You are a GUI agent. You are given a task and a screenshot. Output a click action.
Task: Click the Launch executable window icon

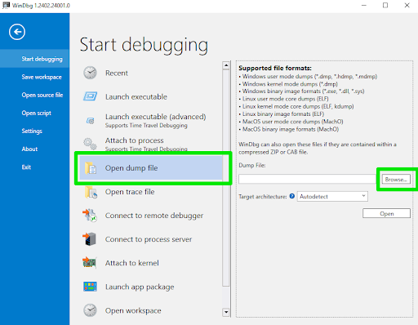(x=90, y=96)
